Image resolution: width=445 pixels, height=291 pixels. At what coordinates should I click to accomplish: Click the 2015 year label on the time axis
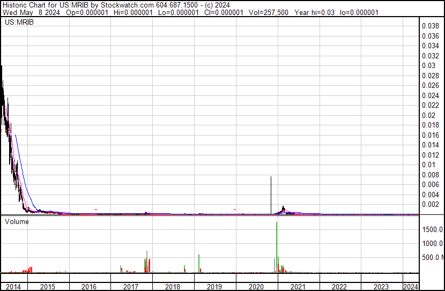point(47,287)
